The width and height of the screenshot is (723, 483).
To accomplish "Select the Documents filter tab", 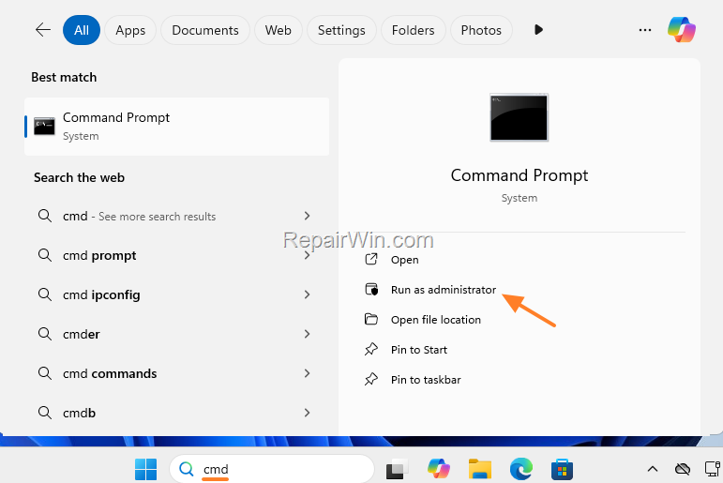I will click(205, 30).
